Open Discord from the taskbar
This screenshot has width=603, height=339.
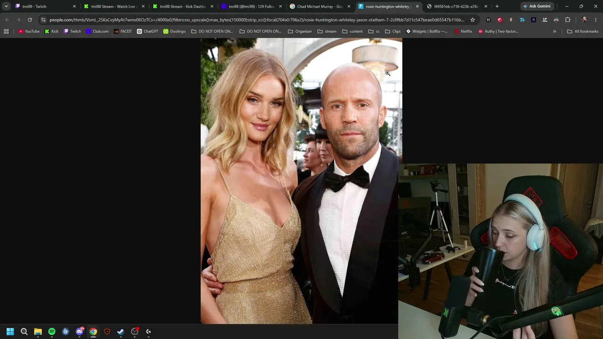tap(79, 331)
